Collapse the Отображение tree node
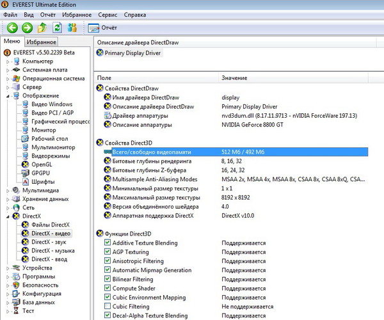Image resolution: width=384 pixels, height=320 pixels. (8, 96)
